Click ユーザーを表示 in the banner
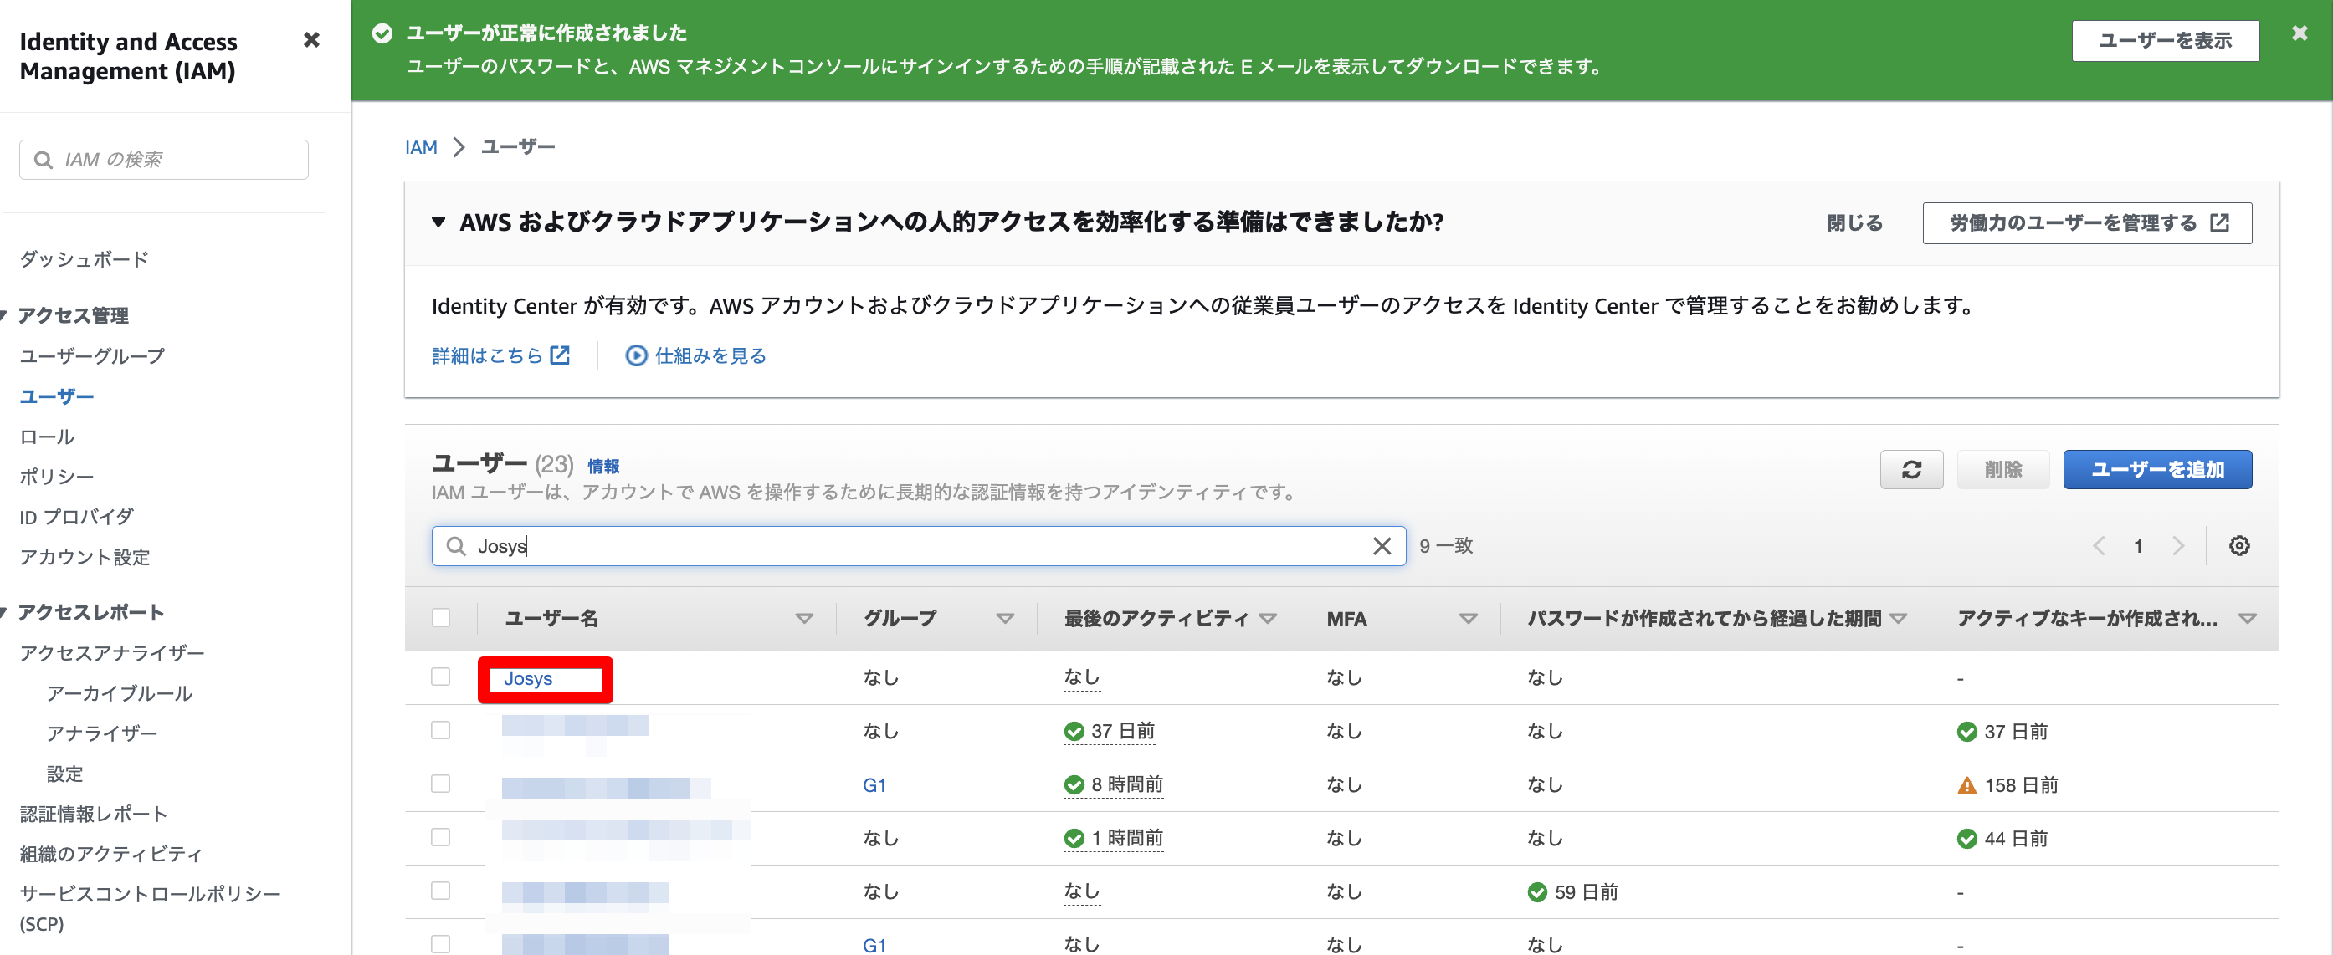Screen dimensions: 2333x955 2165,41
